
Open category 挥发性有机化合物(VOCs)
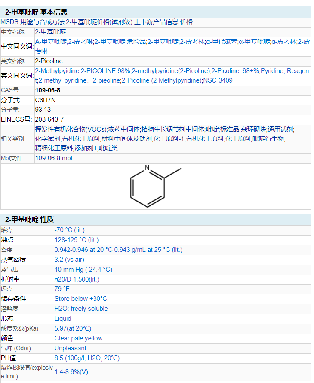point(71,129)
